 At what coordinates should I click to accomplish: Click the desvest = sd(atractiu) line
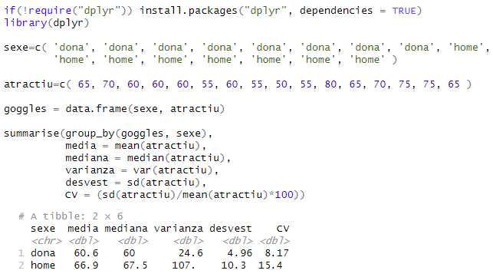click(x=136, y=183)
